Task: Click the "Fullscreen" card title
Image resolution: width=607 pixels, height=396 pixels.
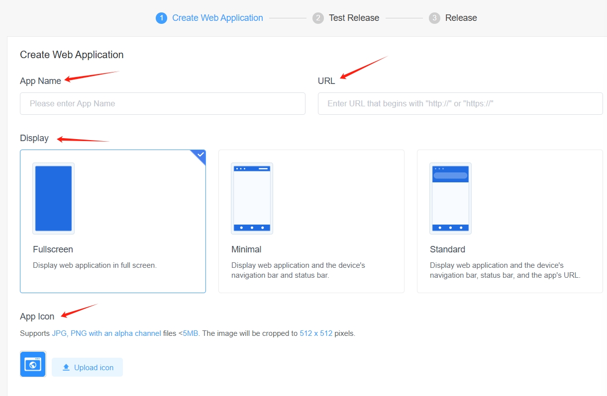Action: [x=53, y=249]
